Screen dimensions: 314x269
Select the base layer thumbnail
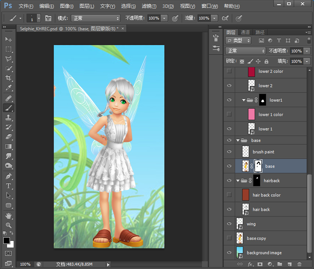click(245, 166)
